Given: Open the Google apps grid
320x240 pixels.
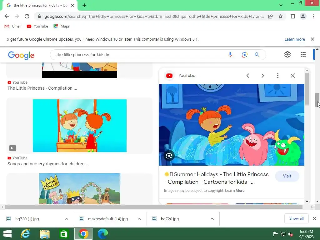Looking at the screenshot, I should (x=303, y=54).
